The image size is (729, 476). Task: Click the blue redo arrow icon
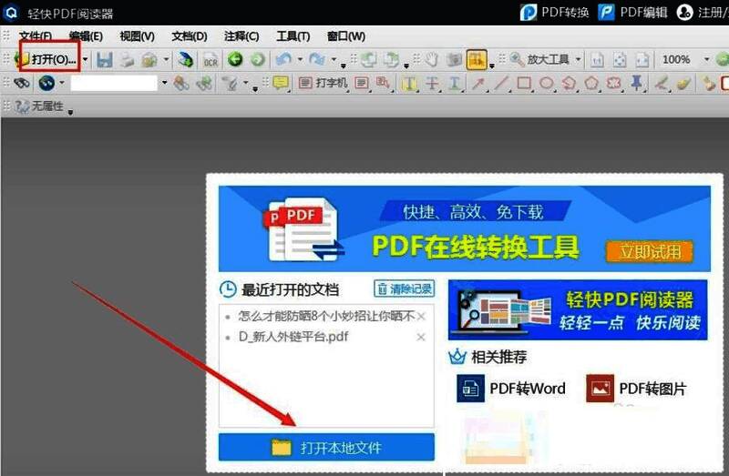click(x=317, y=59)
